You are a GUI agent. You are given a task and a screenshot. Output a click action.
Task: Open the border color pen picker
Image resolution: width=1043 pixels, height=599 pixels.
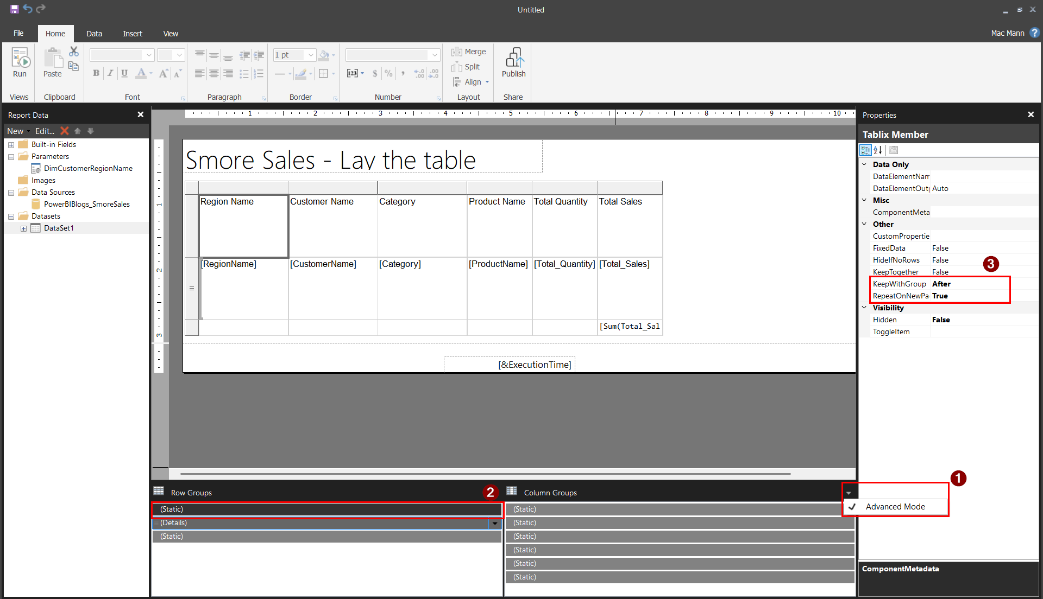pos(303,73)
